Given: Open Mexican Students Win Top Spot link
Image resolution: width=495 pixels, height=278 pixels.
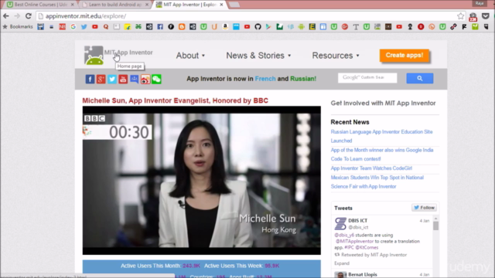Looking at the screenshot, I should [x=377, y=182].
